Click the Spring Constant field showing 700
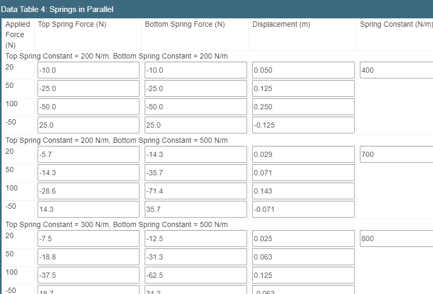433x294 pixels. (x=396, y=154)
